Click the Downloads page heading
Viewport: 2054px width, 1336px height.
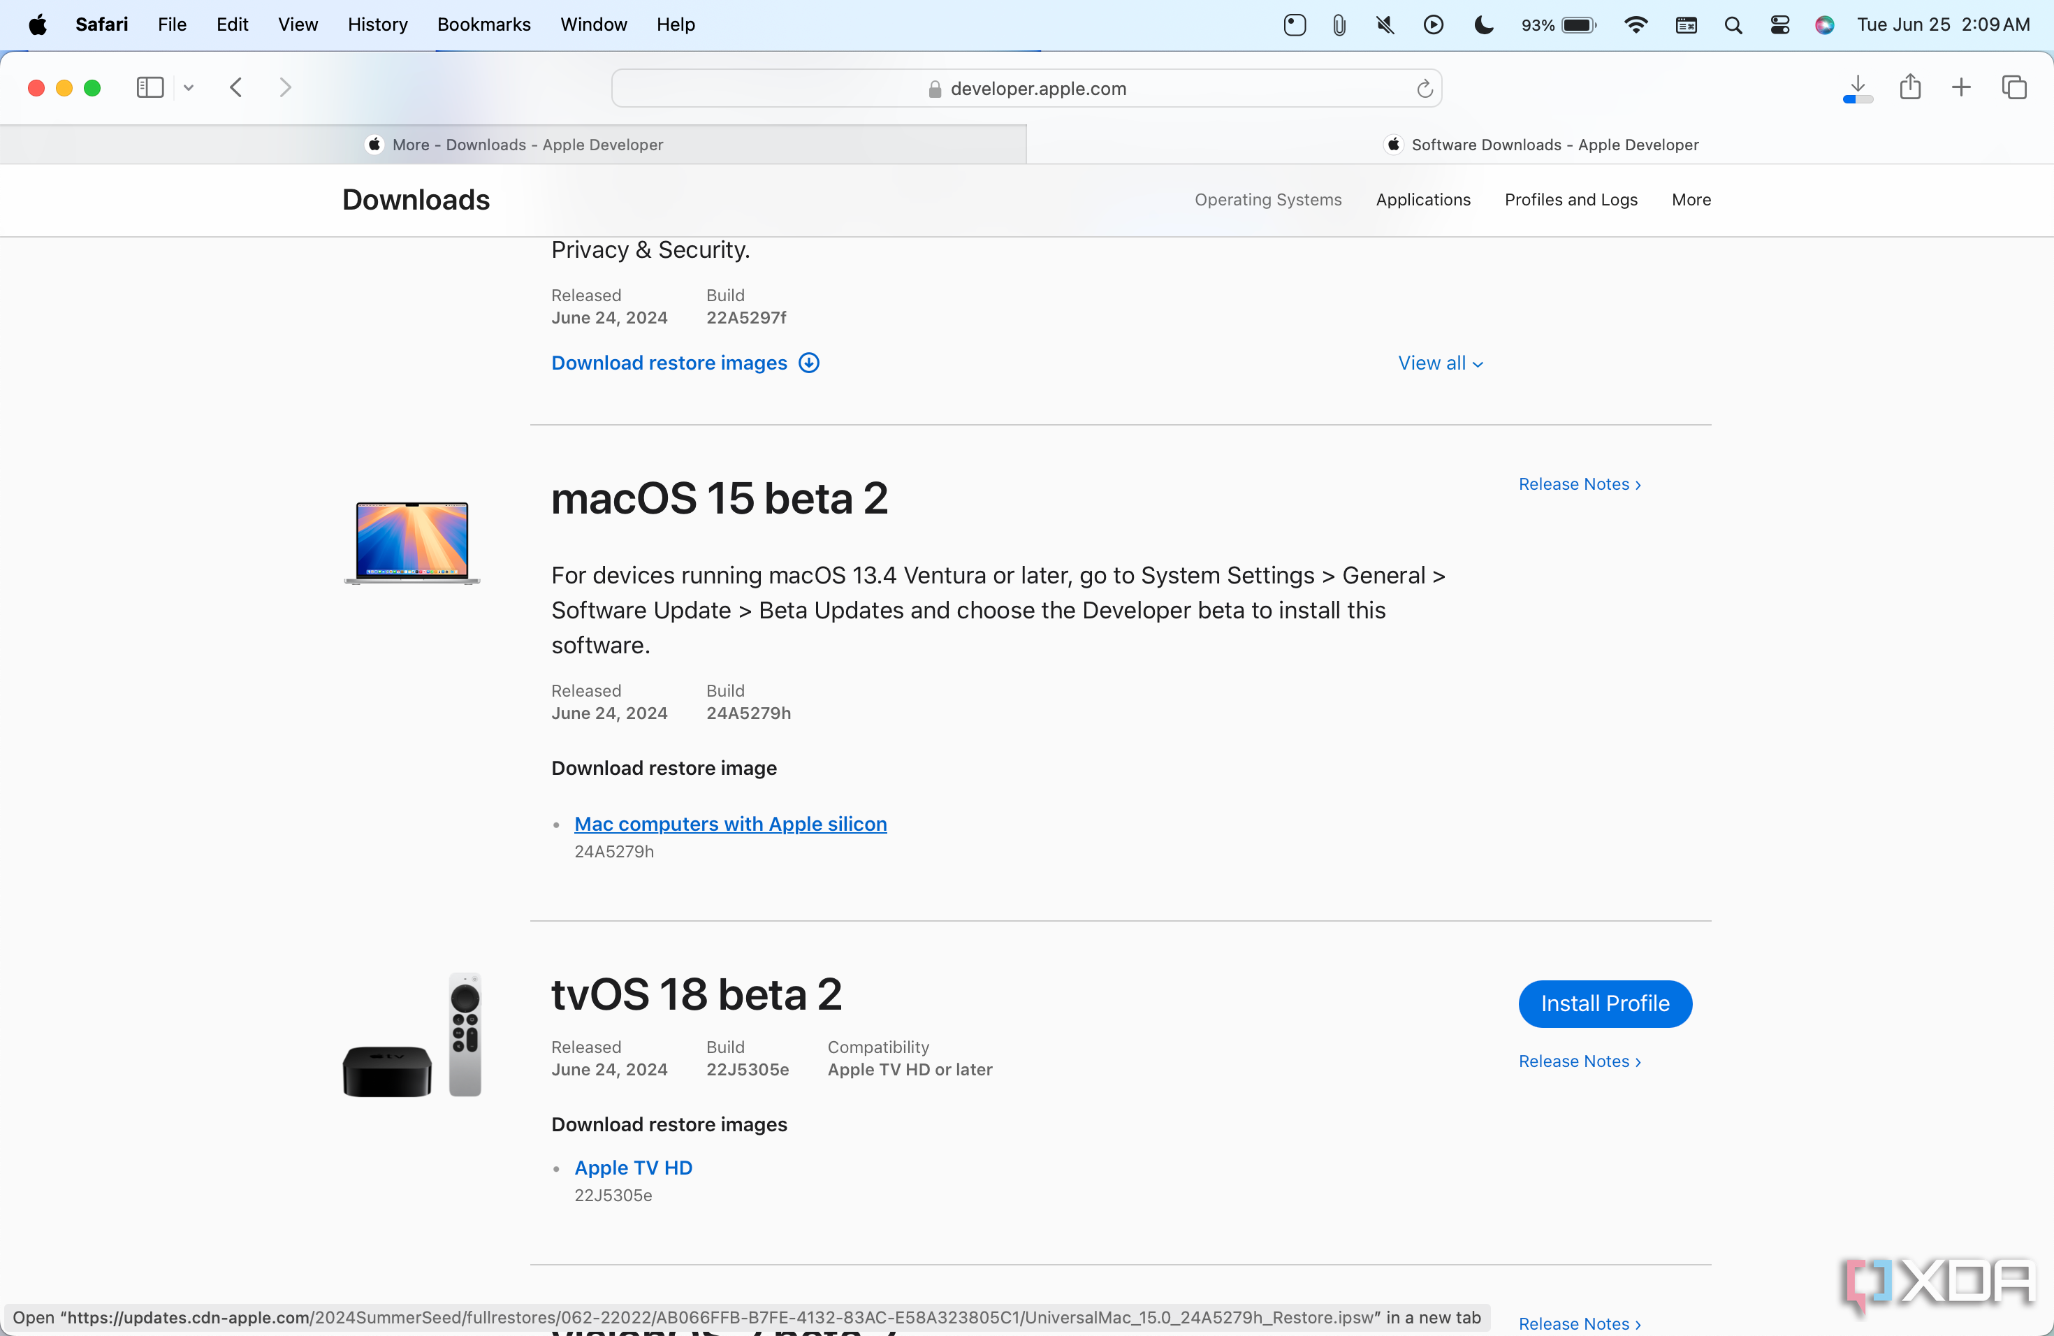pos(416,199)
